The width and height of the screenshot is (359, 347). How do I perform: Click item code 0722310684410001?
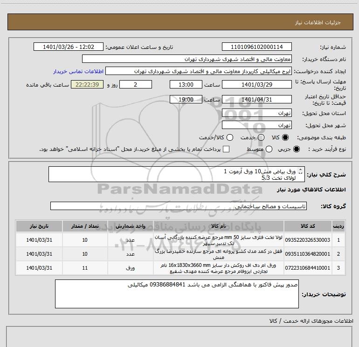[x=308, y=268]
